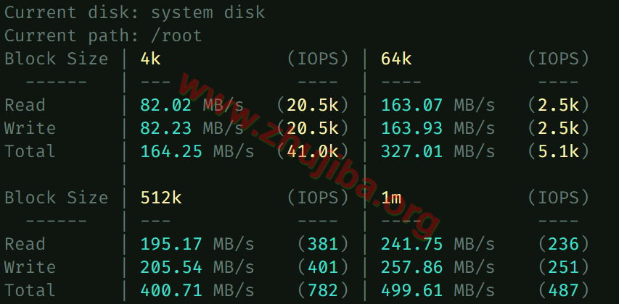Click the 4k write speed 82.23
Viewport: 619px width, 304px height.
pyautogui.click(x=166, y=128)
